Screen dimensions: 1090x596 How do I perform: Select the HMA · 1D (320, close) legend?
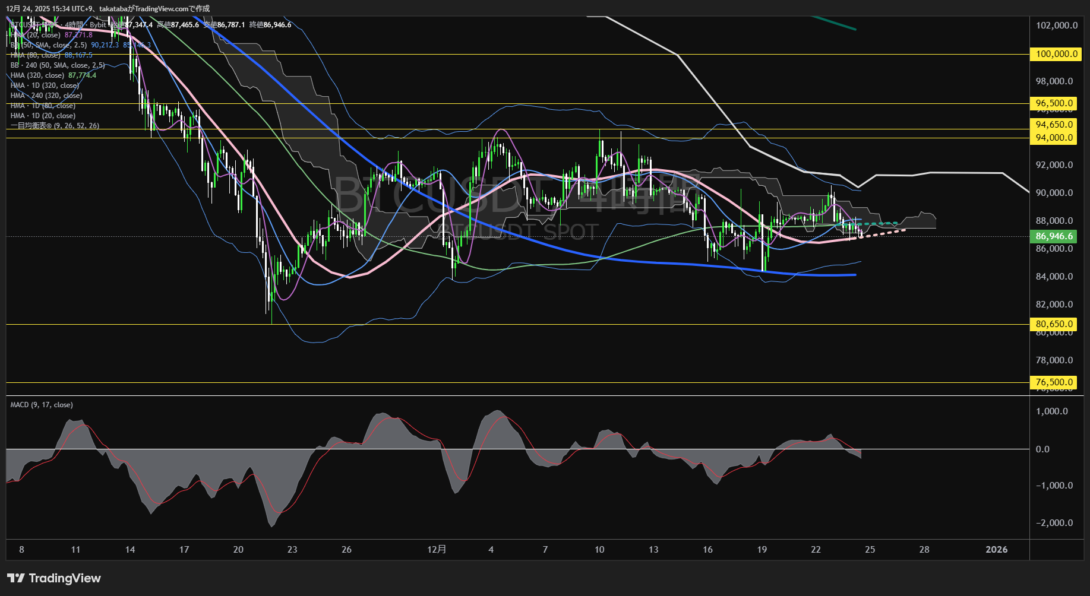[45, 85]
